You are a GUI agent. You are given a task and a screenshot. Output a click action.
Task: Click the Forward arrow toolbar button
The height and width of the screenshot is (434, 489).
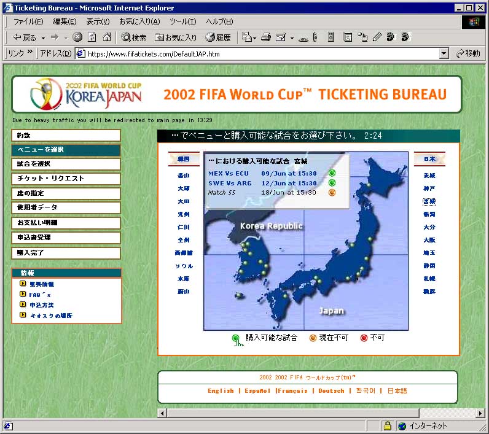tap(55, 37)
